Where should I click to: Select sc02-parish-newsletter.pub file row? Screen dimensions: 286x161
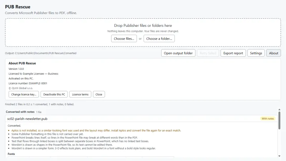point(141,119)
